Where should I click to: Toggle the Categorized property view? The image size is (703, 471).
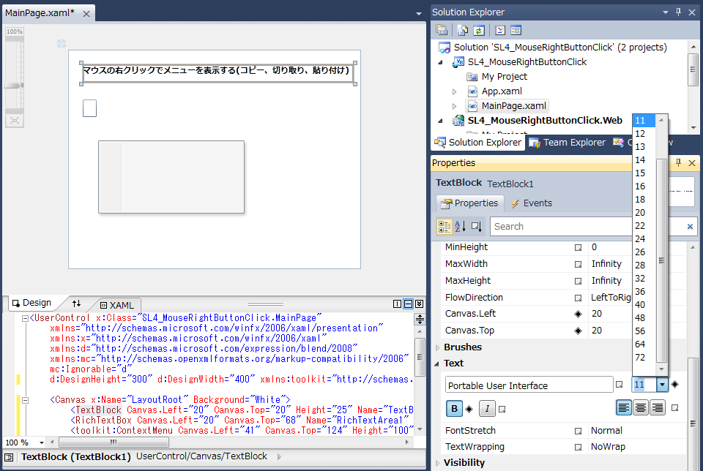[445, 227]
